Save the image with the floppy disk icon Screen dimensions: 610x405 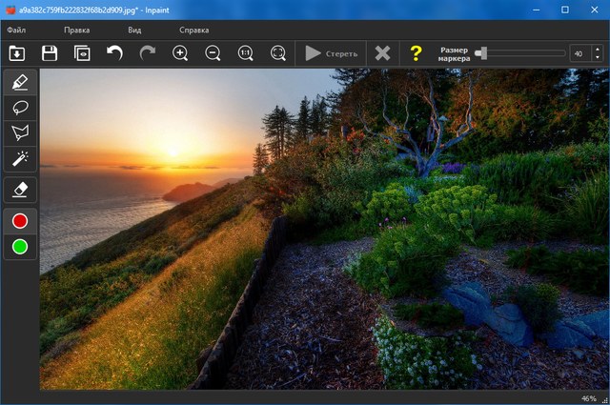pyautogui.click(x=50, y=53)
